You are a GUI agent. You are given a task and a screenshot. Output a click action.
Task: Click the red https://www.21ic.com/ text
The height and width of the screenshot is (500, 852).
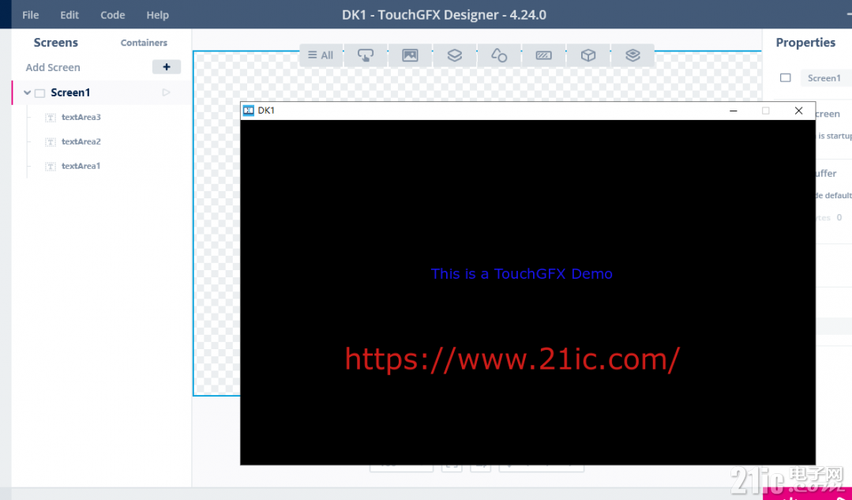[x=512, y=359]
